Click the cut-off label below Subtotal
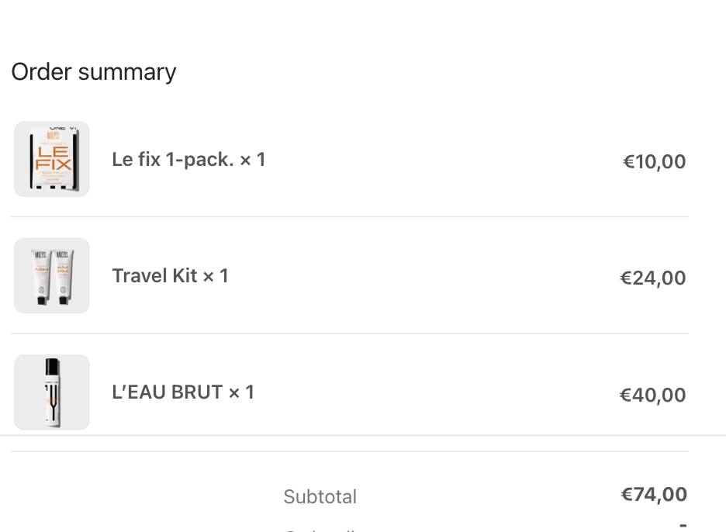The width and height of the screenshot is (726, 532). pos(320,529)
